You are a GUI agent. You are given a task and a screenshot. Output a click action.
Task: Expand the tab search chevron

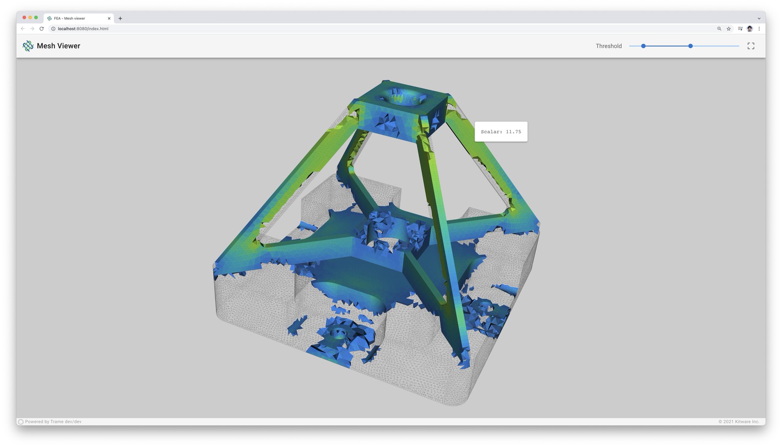click(759, 19)
